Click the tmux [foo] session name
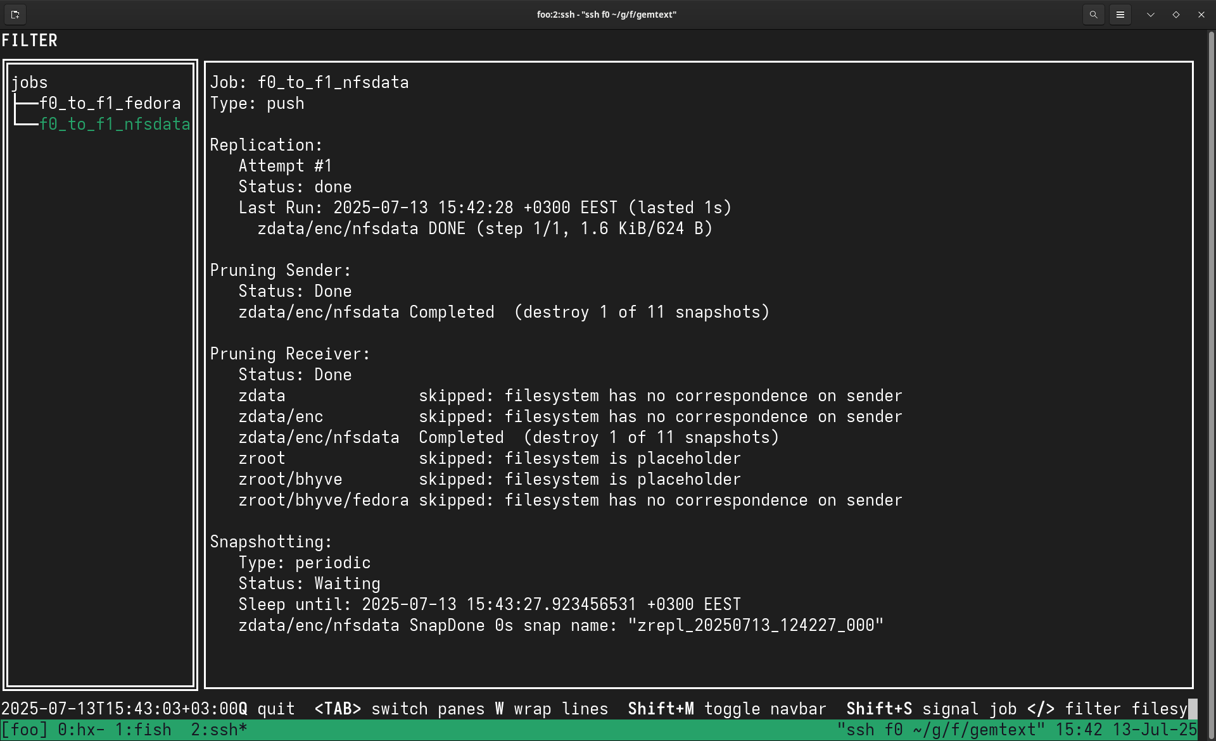 24,730
